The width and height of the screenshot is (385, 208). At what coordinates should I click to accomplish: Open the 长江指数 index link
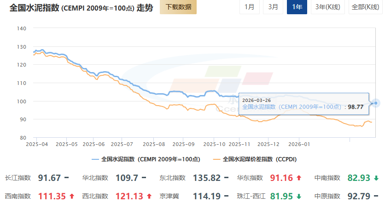point(18,178)
